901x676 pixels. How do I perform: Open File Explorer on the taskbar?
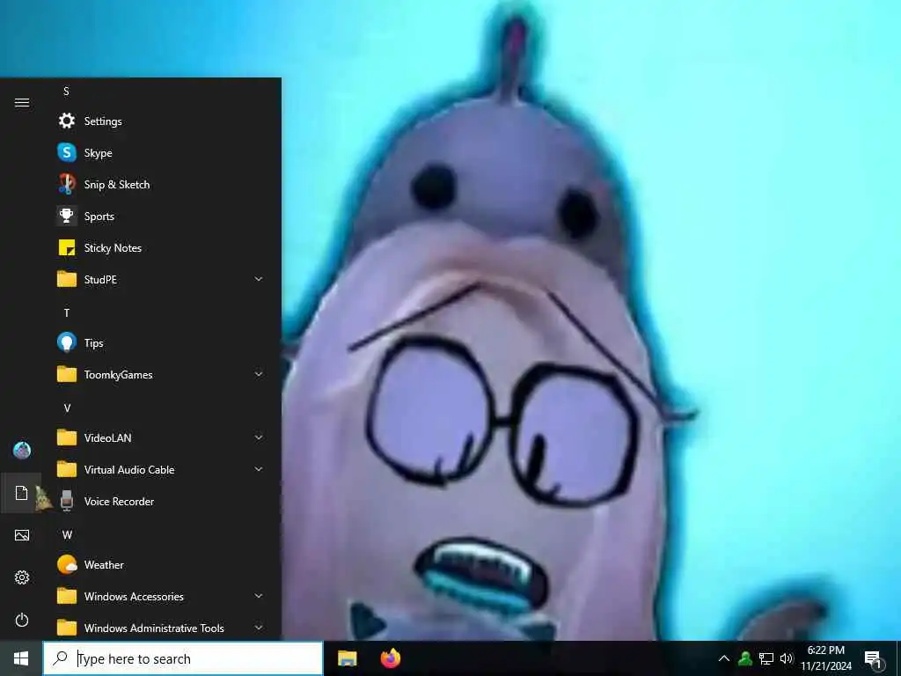tap(347, 658)
